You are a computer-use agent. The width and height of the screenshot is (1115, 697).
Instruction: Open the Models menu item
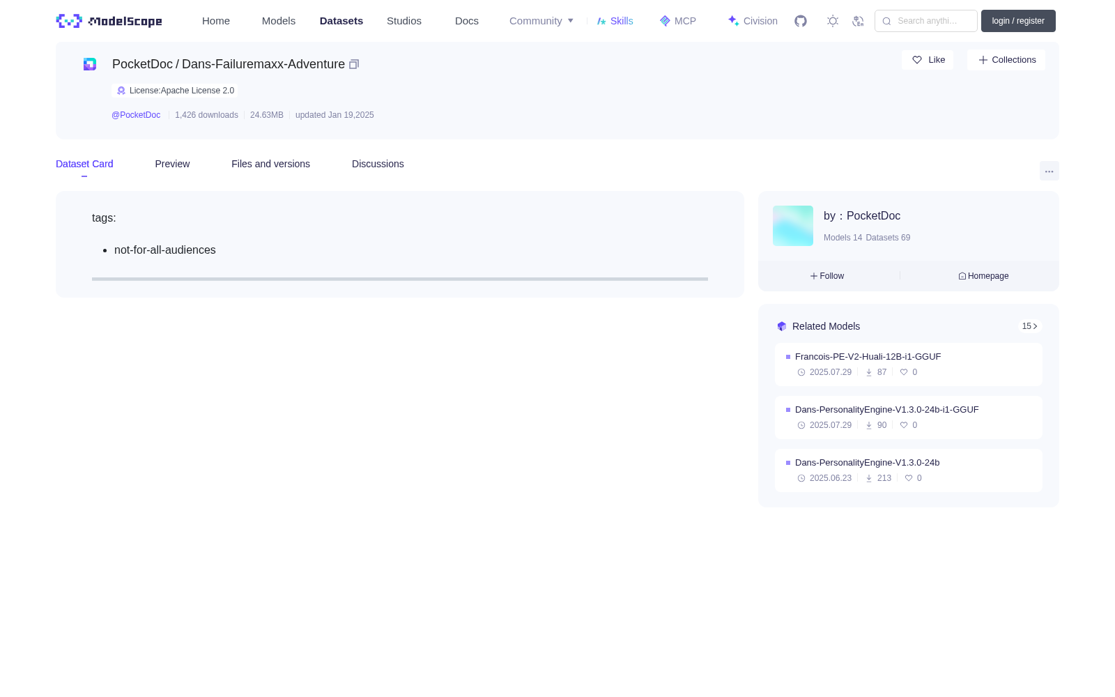pos(279,21)
